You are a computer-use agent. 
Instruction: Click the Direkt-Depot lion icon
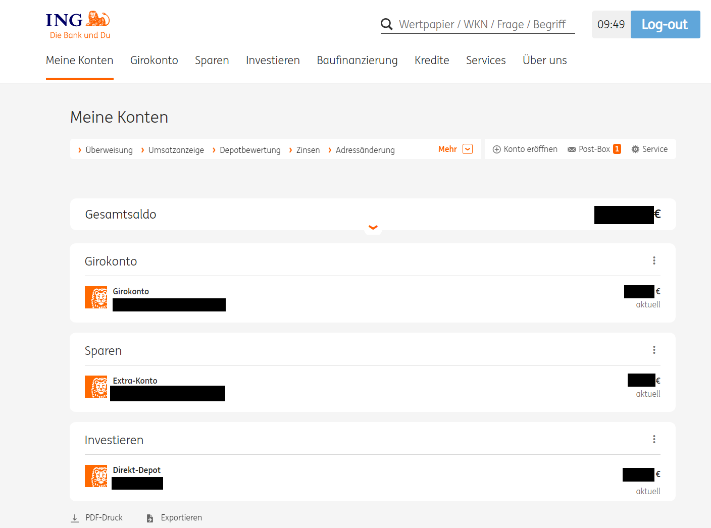coord(96,476)
